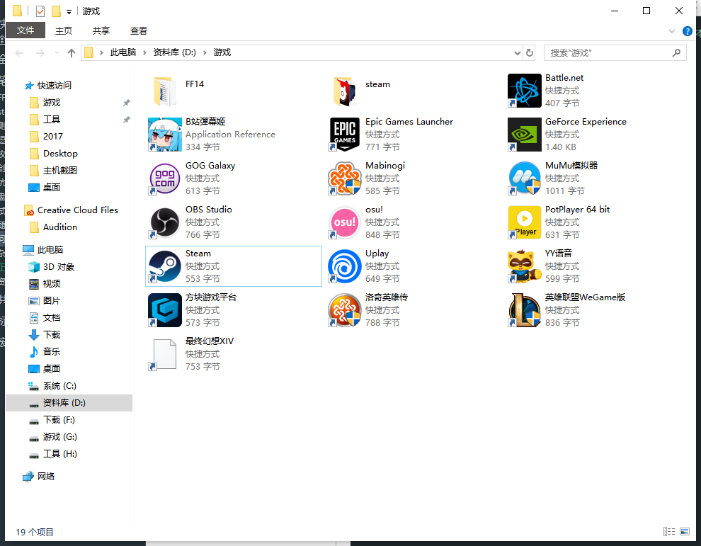
Task: Open 网络 in the navigation pane
Action: click(x=45, y=476)
